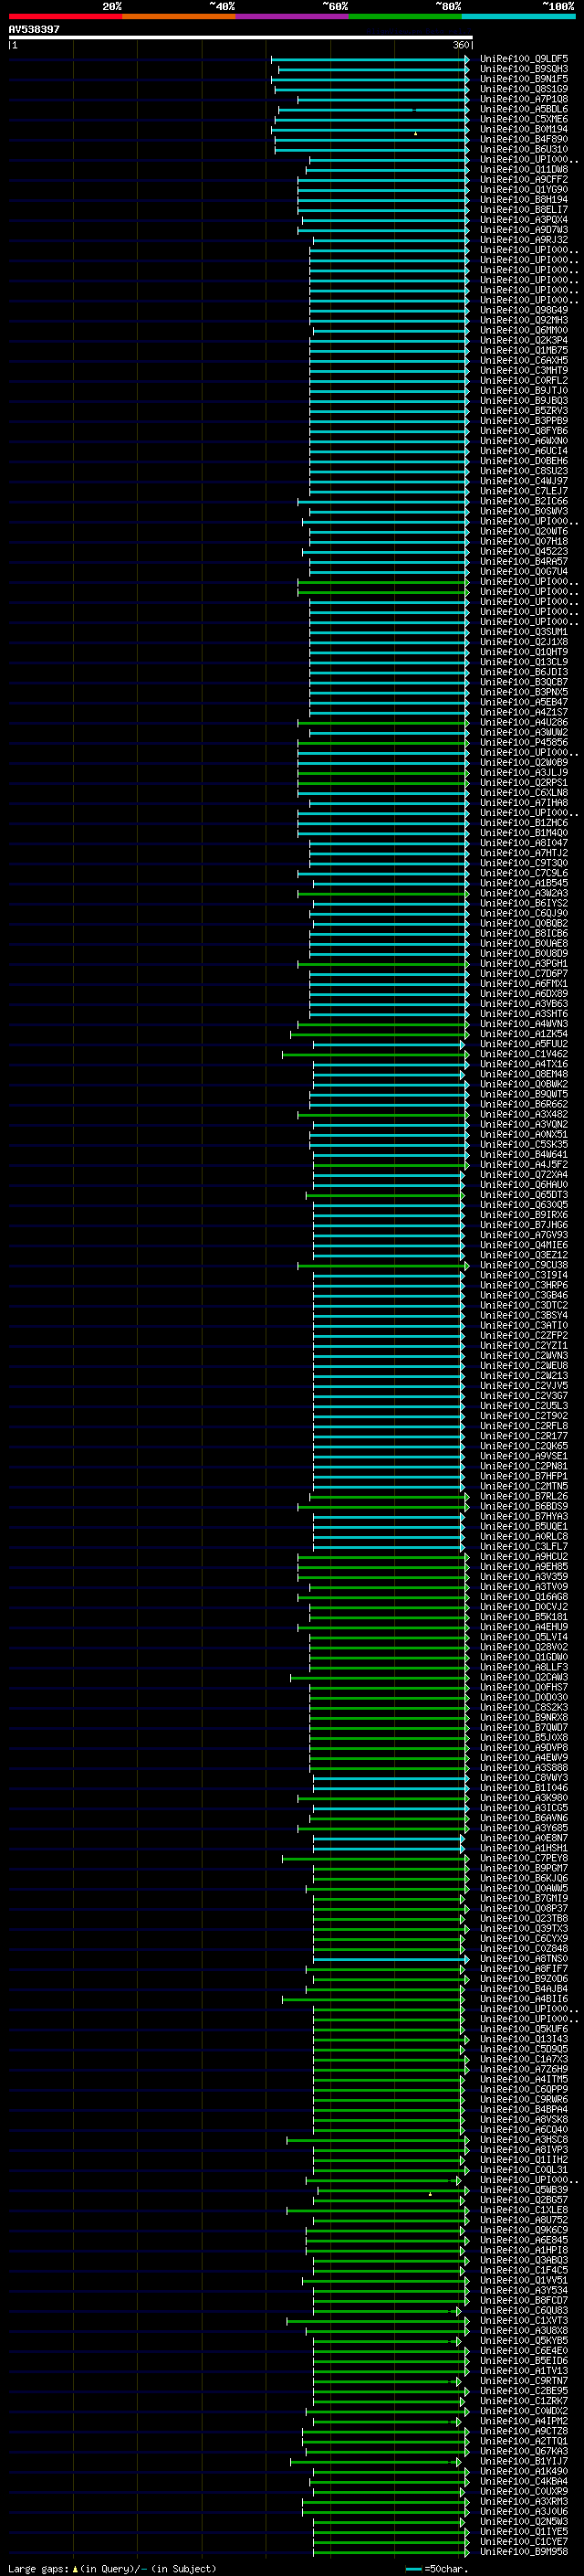Select UniRef100_C2R177 label
The height and width of the screenshot is (2576, 584).
(x=523, y=1435)
